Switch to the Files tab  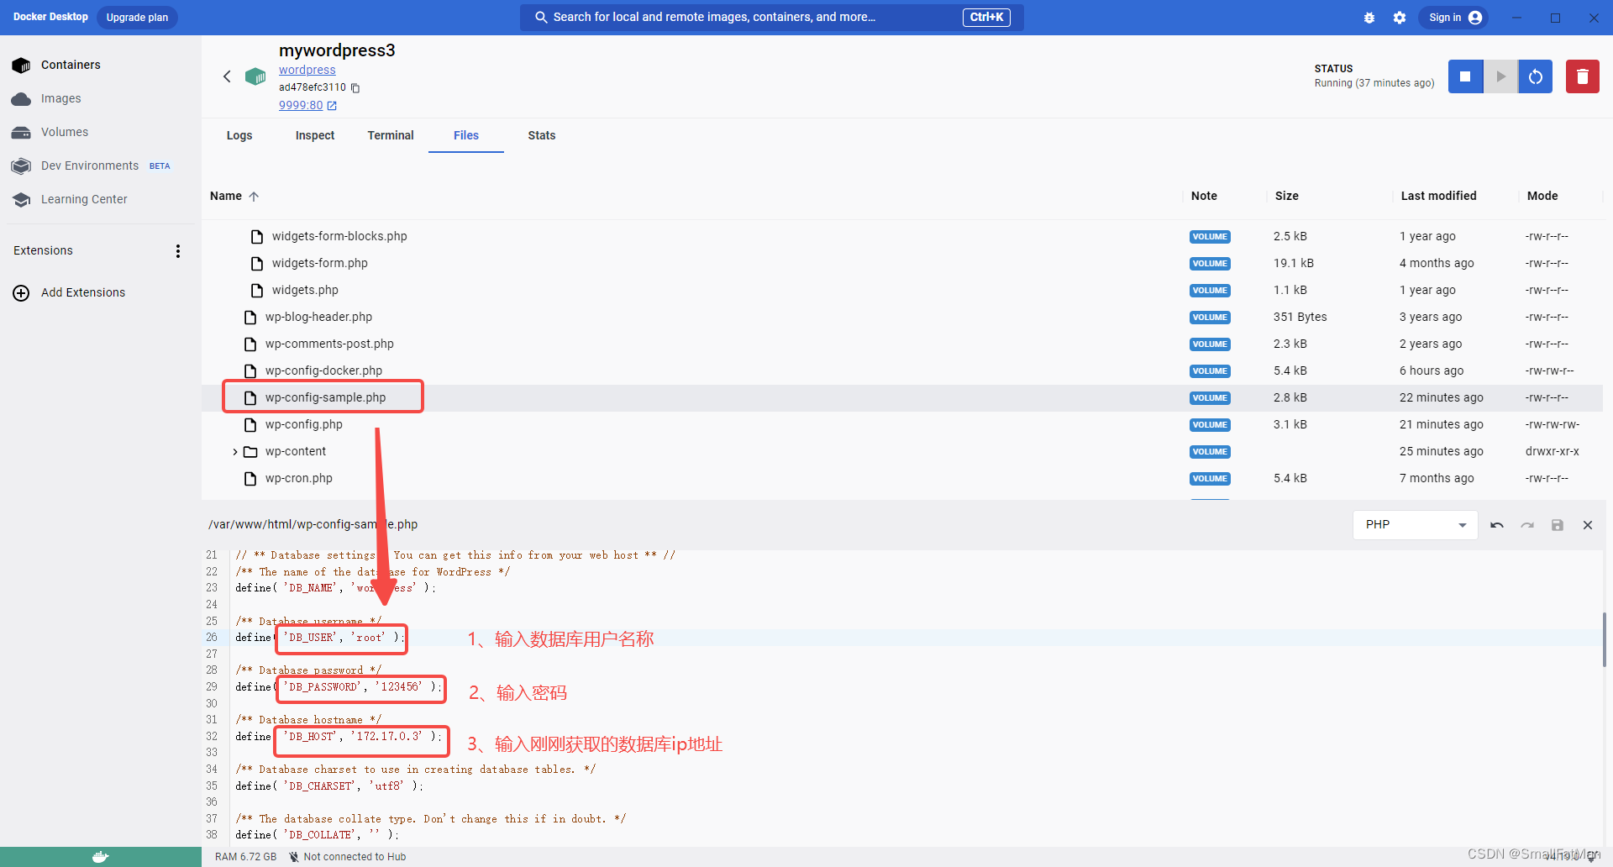pos(466,135)
